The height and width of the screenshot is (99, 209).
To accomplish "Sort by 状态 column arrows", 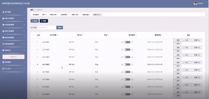I will [x=108, y=35].
